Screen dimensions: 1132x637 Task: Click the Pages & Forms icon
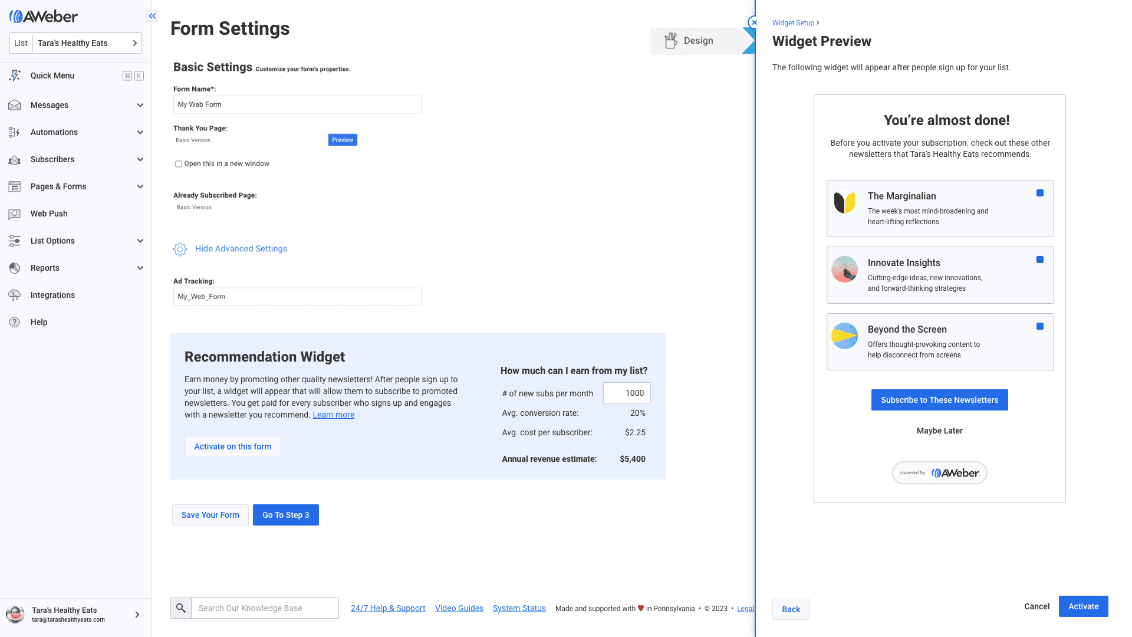15,186
